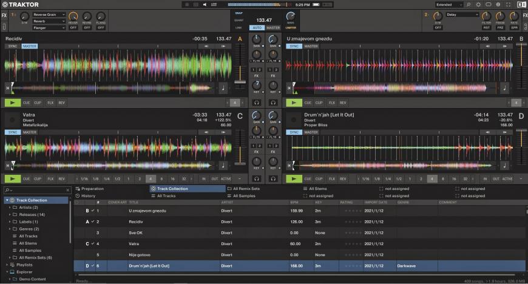Viewport: 528px width, 284px height.
Task: Toggle MASTER on deck A
Action: click(x=30, y=46)
